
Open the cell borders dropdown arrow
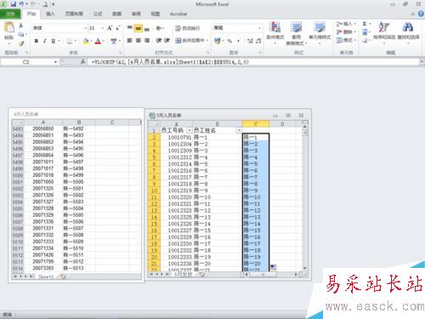click(76, 42)
